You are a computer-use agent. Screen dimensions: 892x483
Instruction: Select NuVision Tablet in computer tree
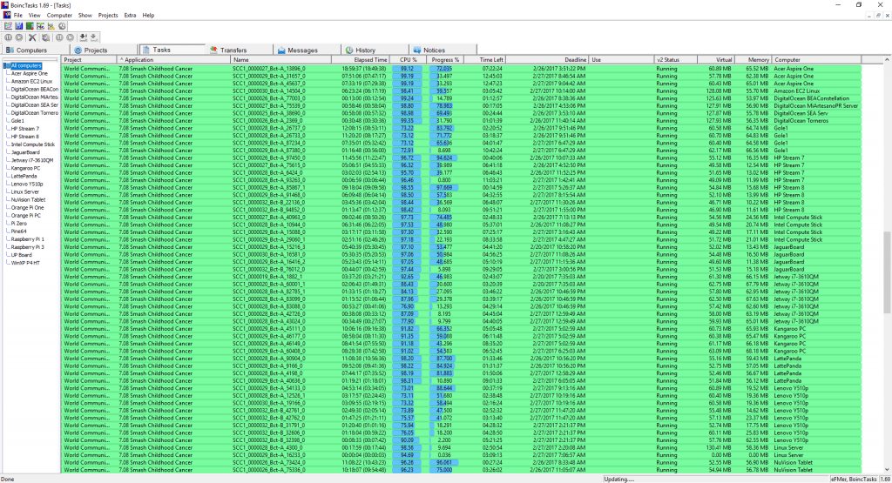(29, 200)
